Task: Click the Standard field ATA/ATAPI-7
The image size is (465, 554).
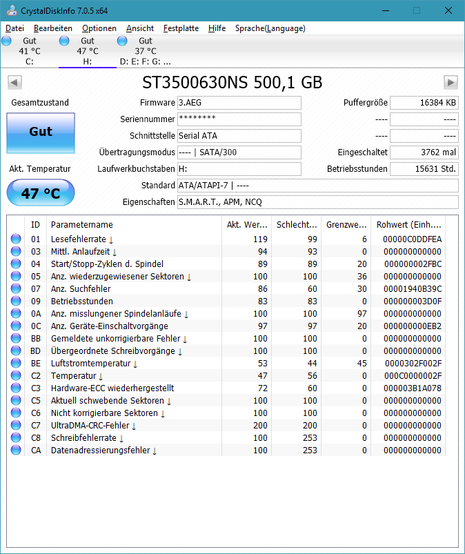Action: [317, 186]
